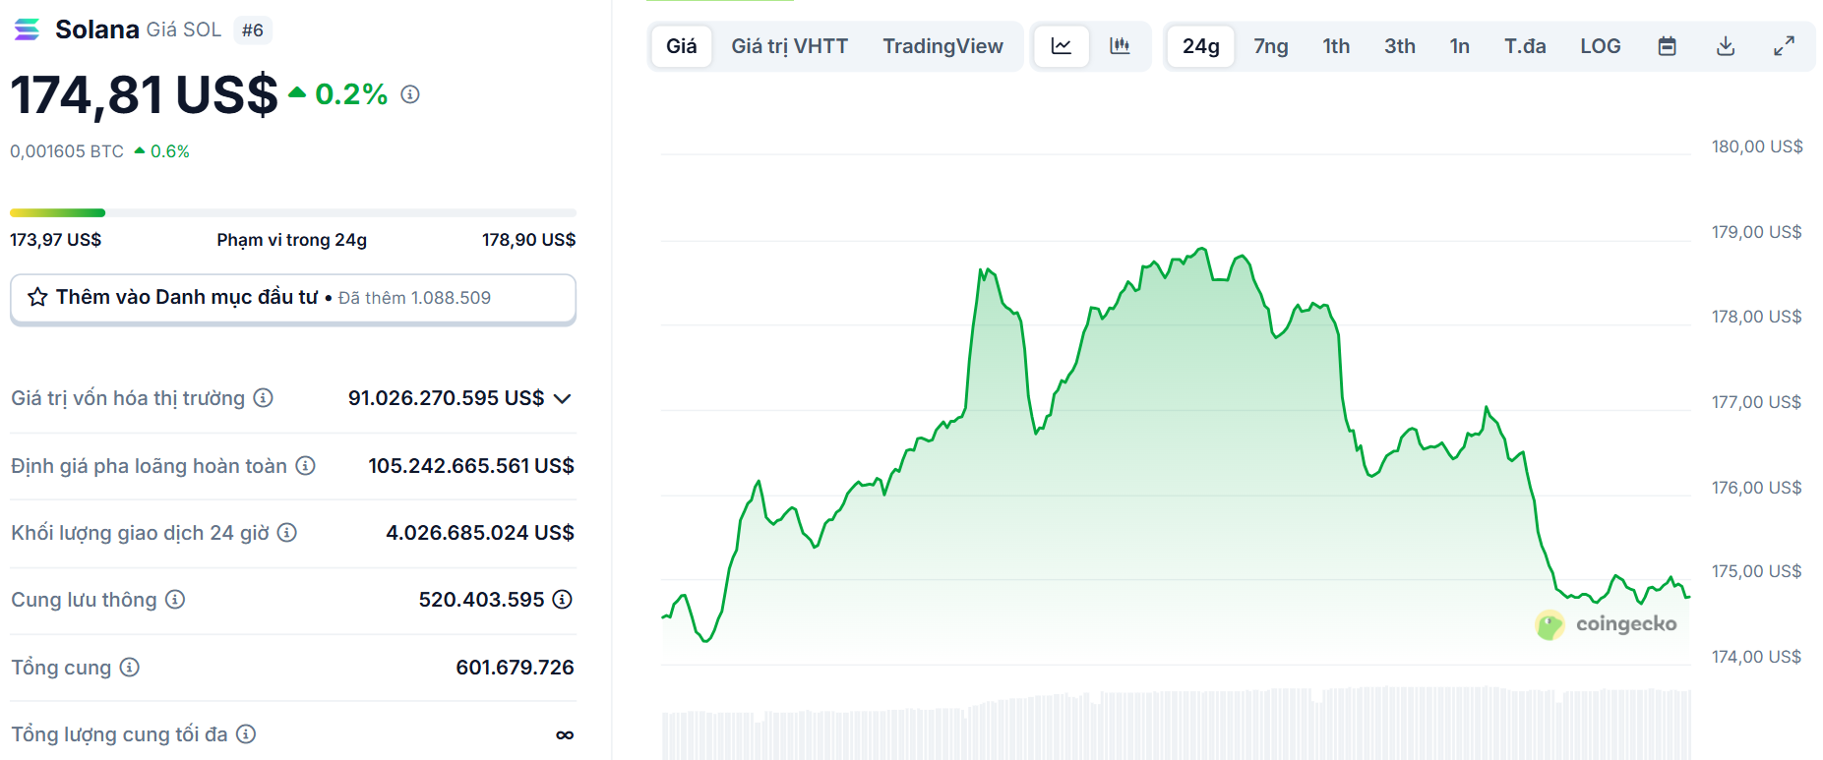Screen dimensions: 1823x760
Task: Click the 173,97 US$ low value
Action: (x=56, y=240)
